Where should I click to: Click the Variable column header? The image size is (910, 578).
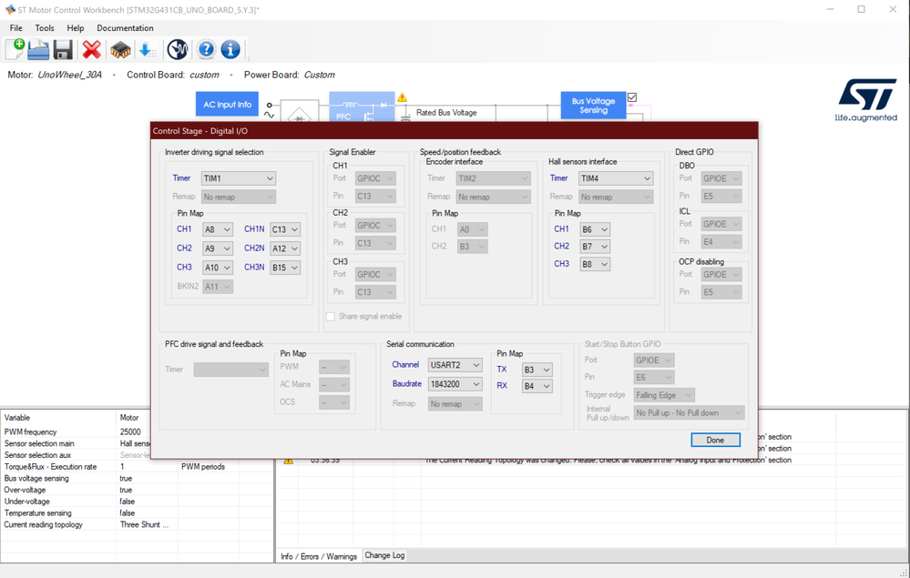click(x=58, y=418)
